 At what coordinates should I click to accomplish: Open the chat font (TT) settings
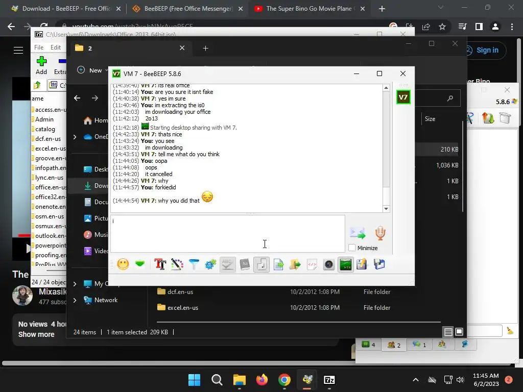[x=160, y=265]
